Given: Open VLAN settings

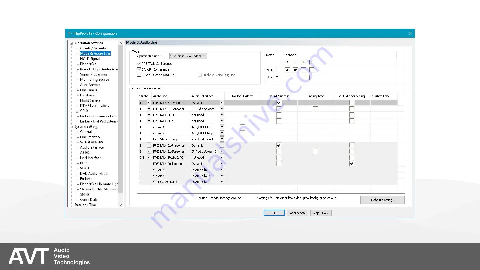Looking at the screenshot, I should 84,168.
